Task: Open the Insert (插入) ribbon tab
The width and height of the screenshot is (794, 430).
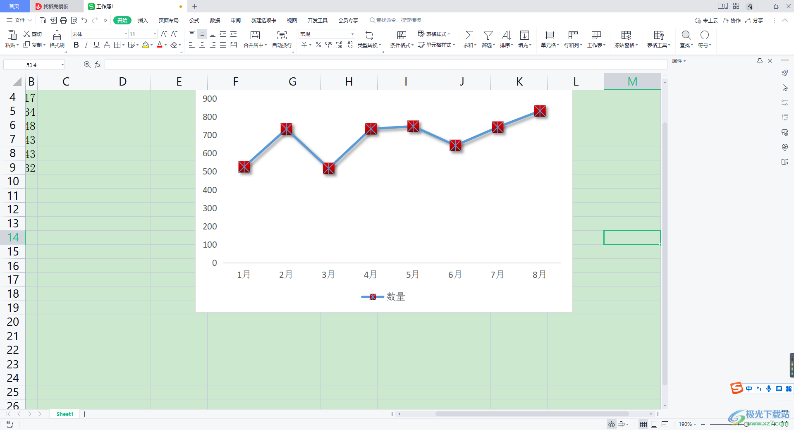Action: [143, 20]
